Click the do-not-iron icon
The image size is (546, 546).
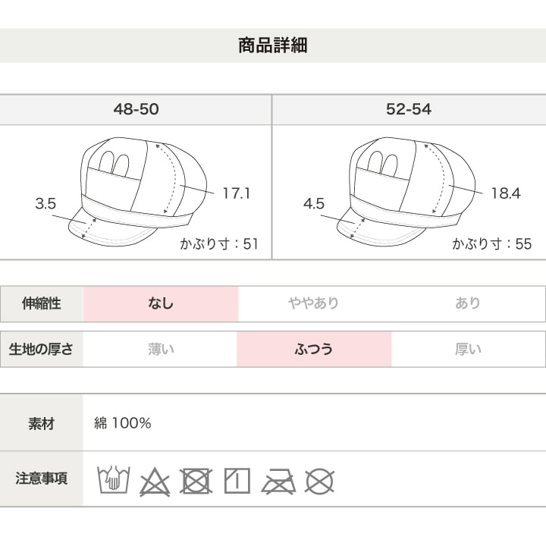point(278,481)
